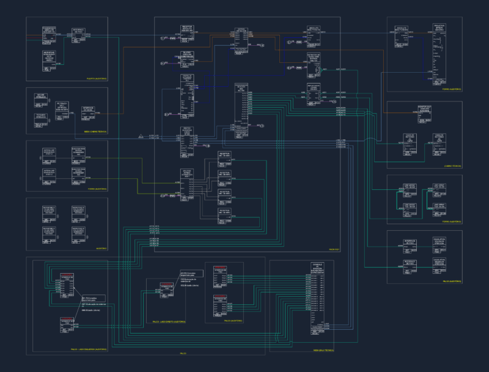Image resolution: width=489 pixels, height=372 pixels.
Task: Select the Extron DXP matrix switcher block
Action: [x=241, y=42]
